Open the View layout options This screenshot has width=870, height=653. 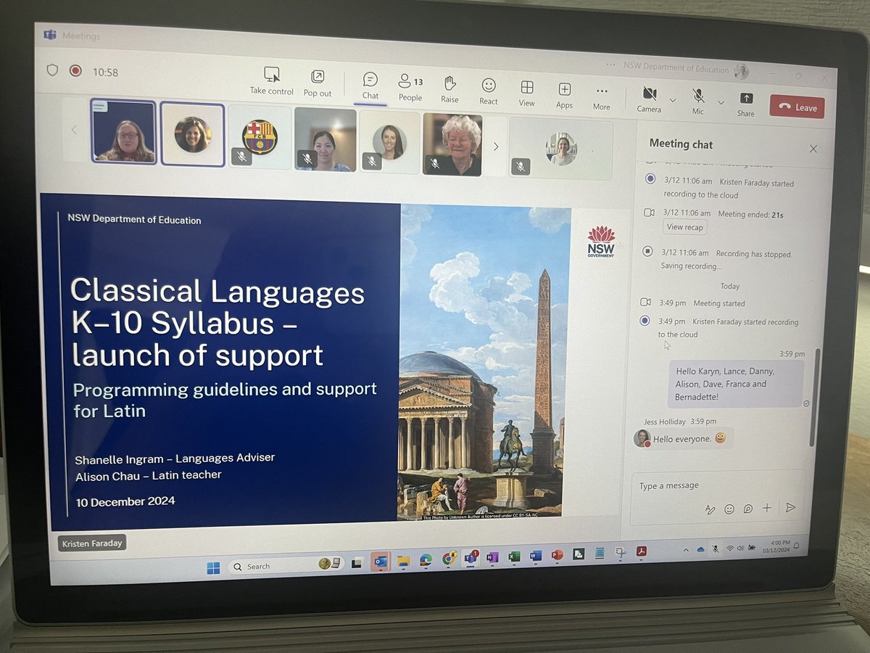click(x=527, y=94)
